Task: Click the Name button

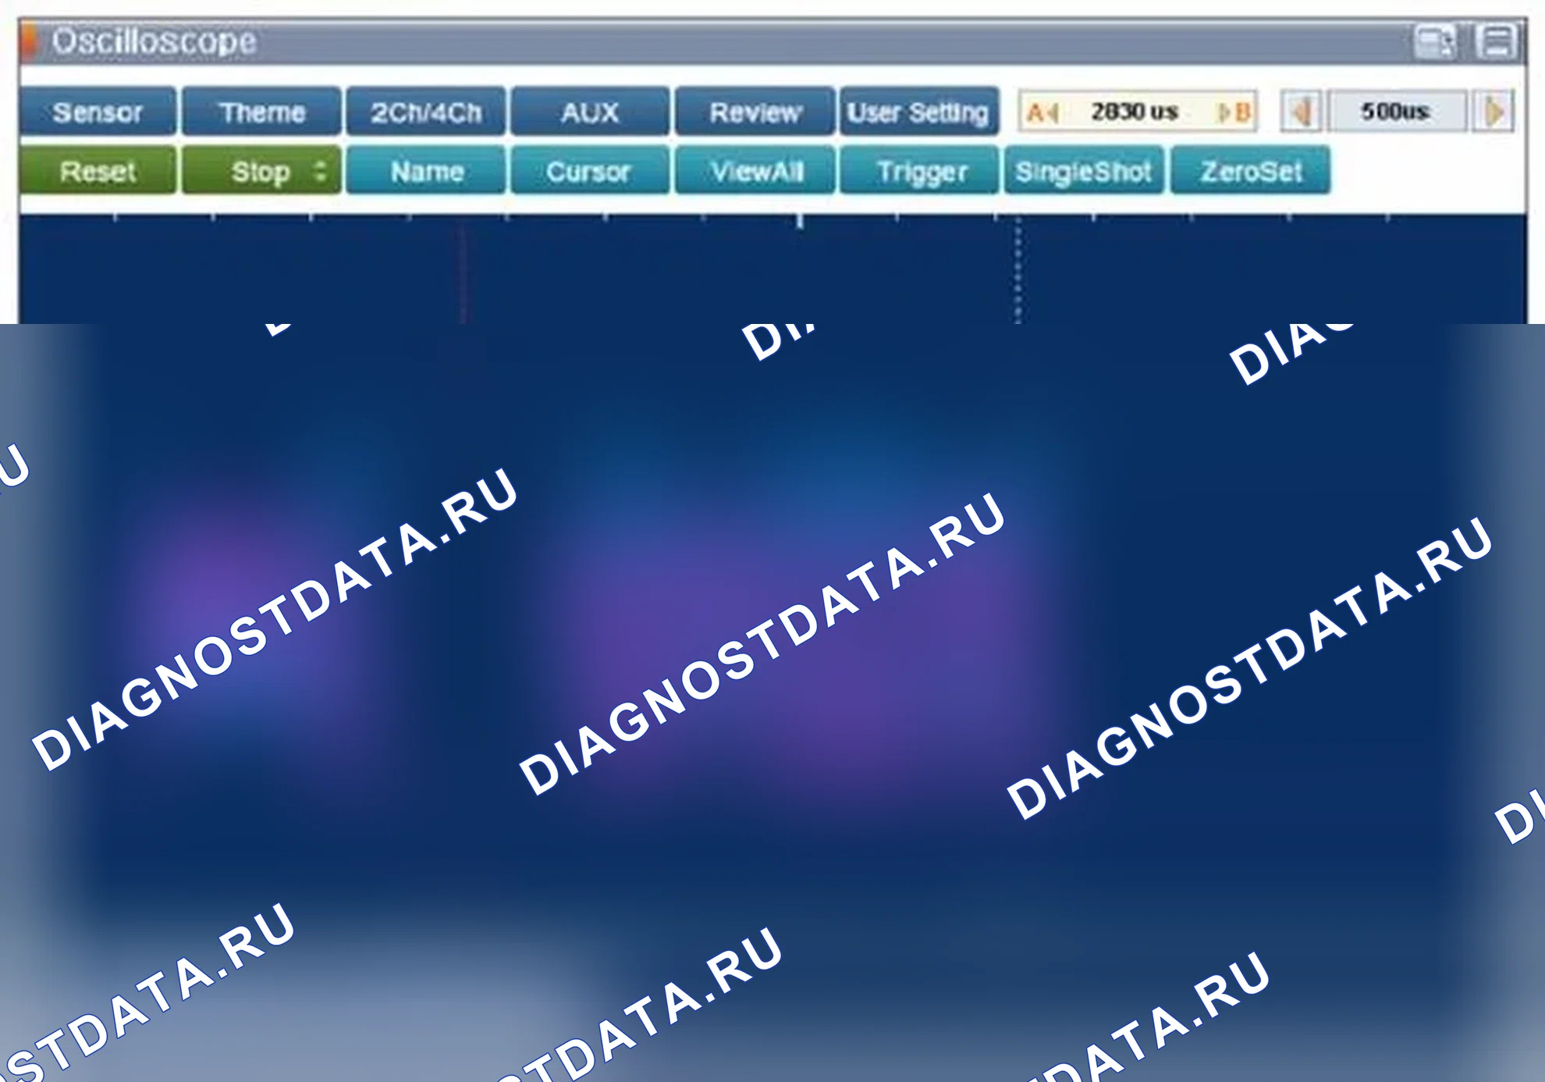Action: click(x=426, y=170)
